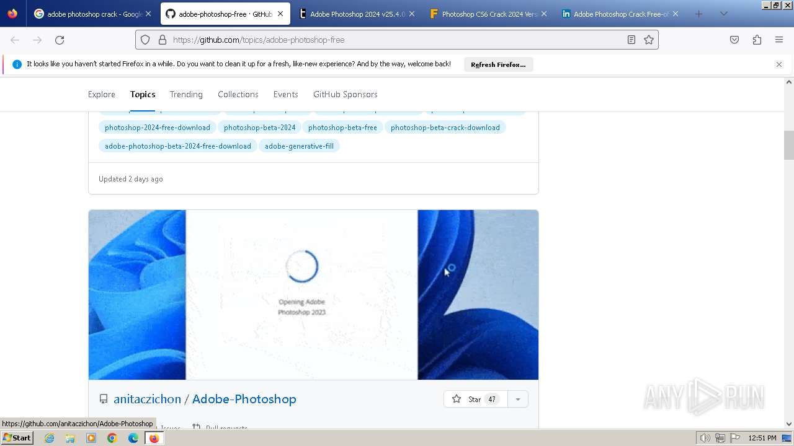Click the Firefox logo icon in tab bar
Viewport: 794px width, 446px height.
(x=12, y=14)
